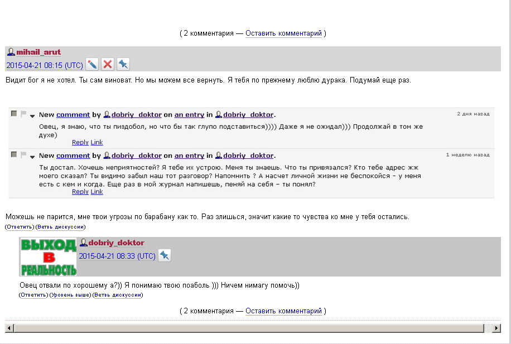Click the ВЫХОД В РЕАЛЬНОСТЬ userpic
511x344 pixels.
[x=48, y=257]
